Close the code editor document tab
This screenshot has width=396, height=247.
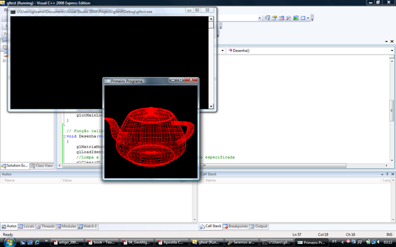pos(392,41)
